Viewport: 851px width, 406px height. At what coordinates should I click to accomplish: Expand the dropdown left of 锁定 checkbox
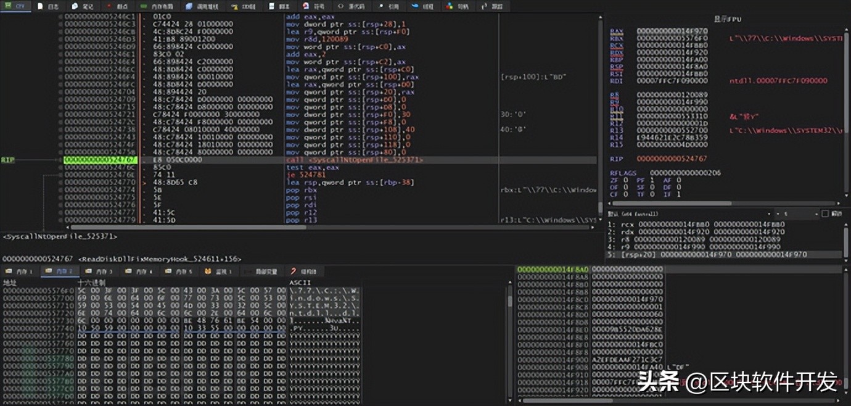817,213
